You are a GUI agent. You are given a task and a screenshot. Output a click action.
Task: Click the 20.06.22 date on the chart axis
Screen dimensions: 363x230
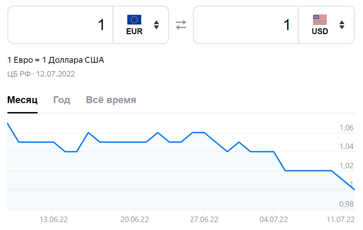tap(135, 220)
